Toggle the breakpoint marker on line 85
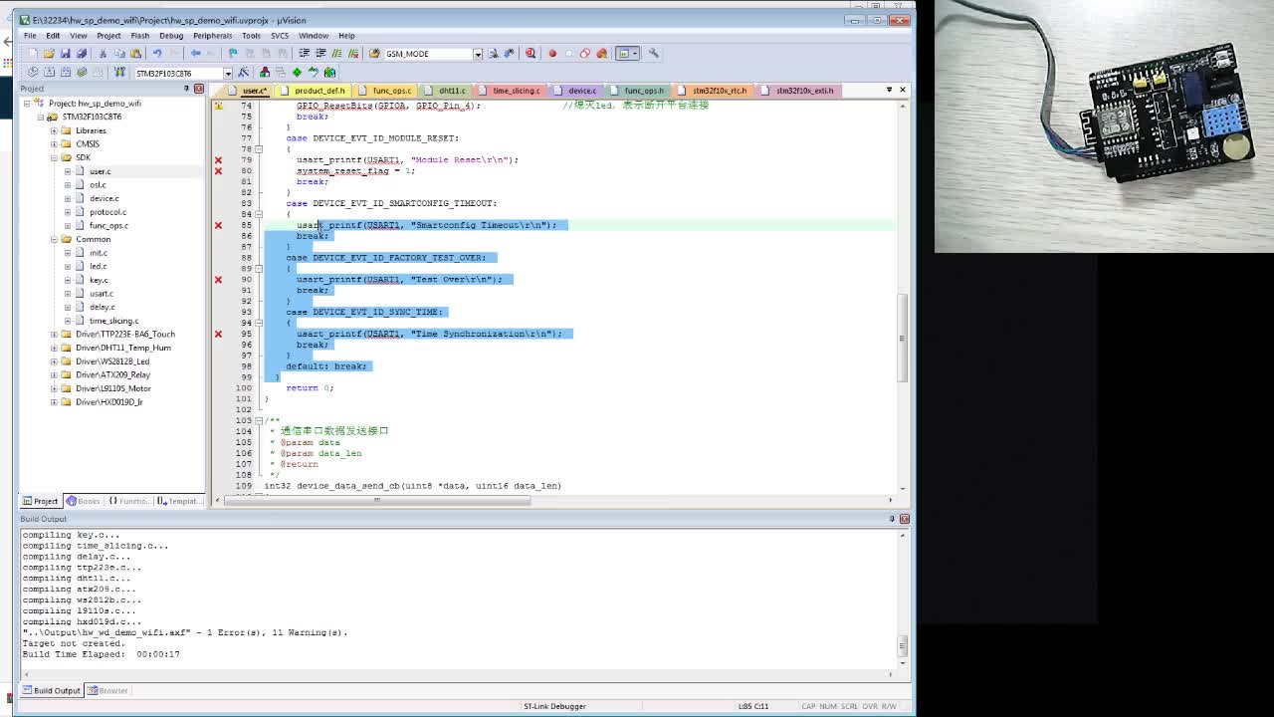 [x=218, y=225]
